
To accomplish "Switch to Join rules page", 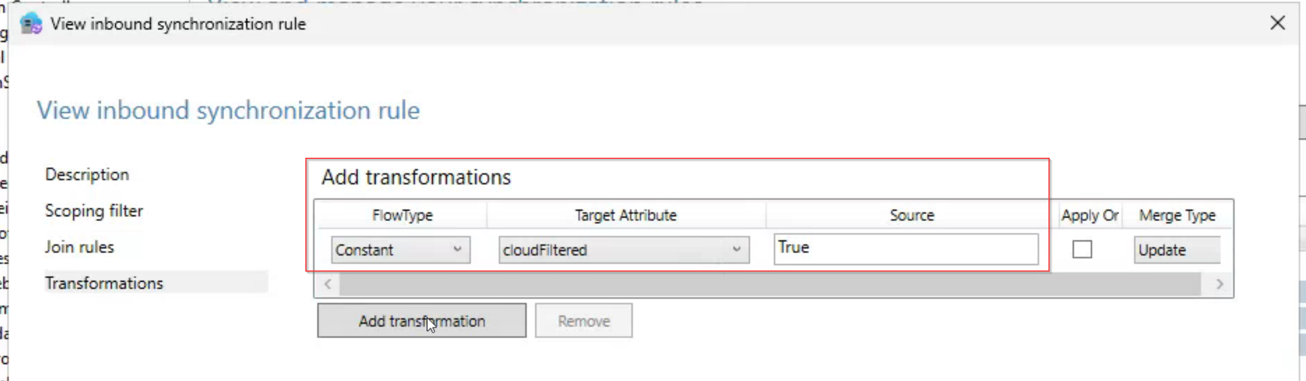I will click(80, 247).
